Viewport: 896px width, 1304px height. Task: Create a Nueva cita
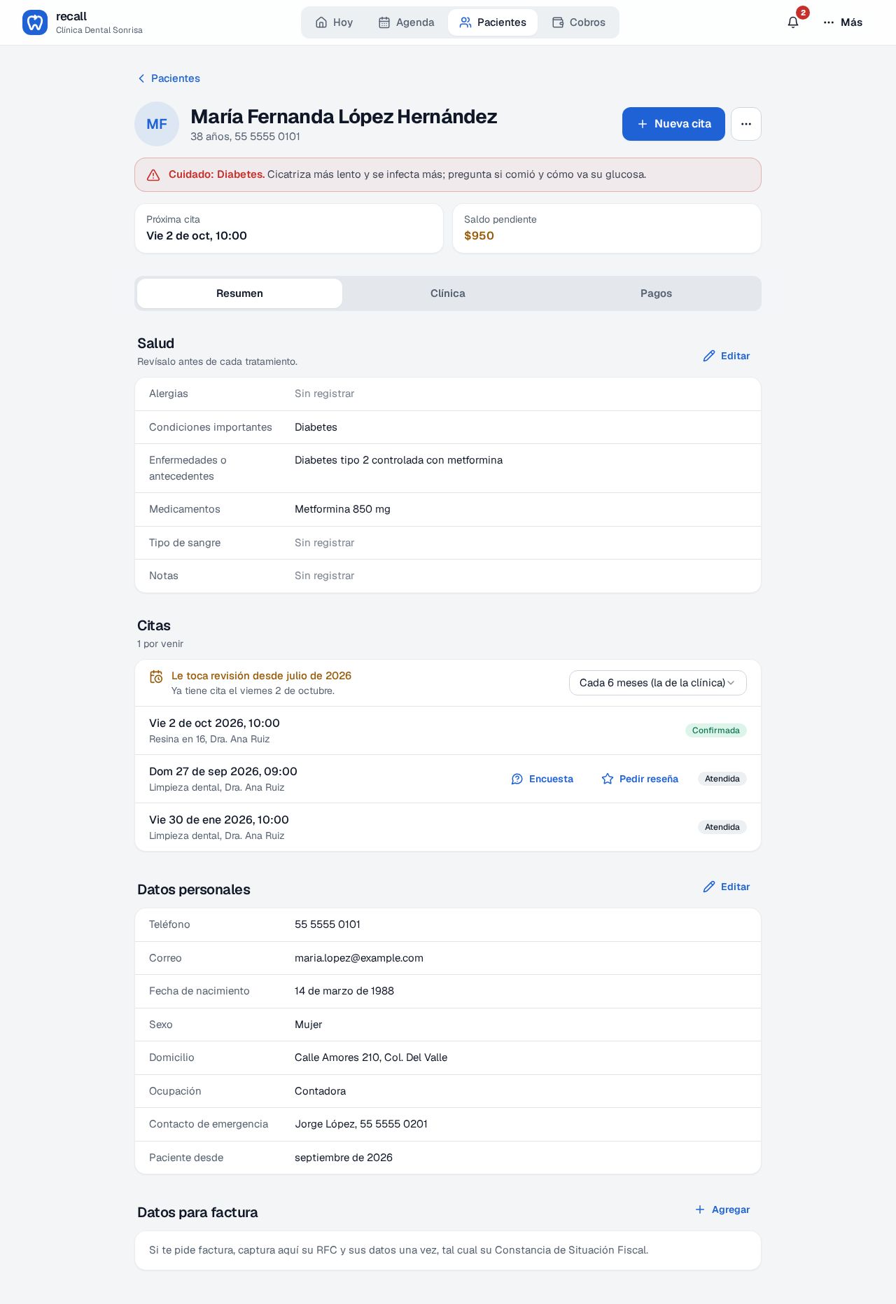[673, 124]
